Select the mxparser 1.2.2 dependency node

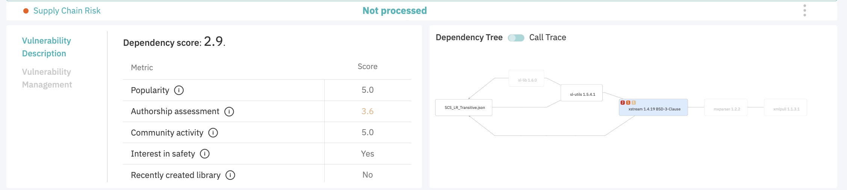[x=726, y=109]
